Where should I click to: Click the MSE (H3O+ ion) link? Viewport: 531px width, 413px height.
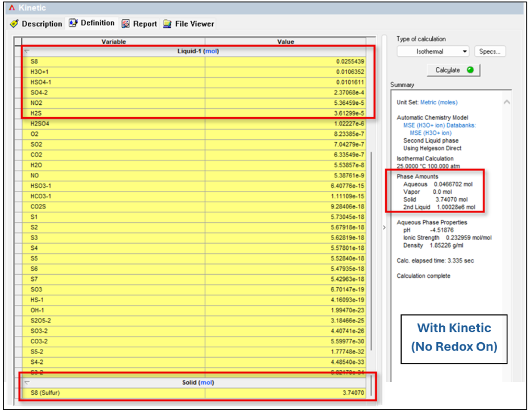pos(431,133)
